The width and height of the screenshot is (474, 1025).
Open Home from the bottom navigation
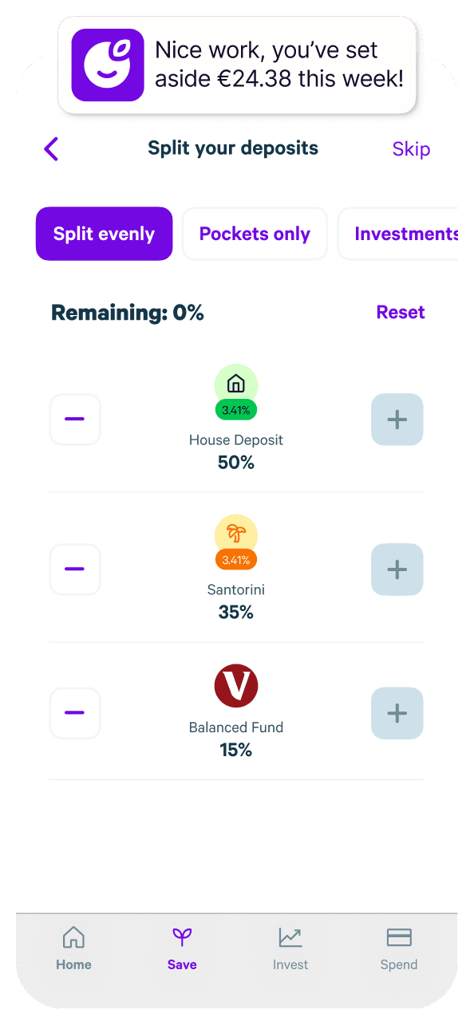[73, 948]
